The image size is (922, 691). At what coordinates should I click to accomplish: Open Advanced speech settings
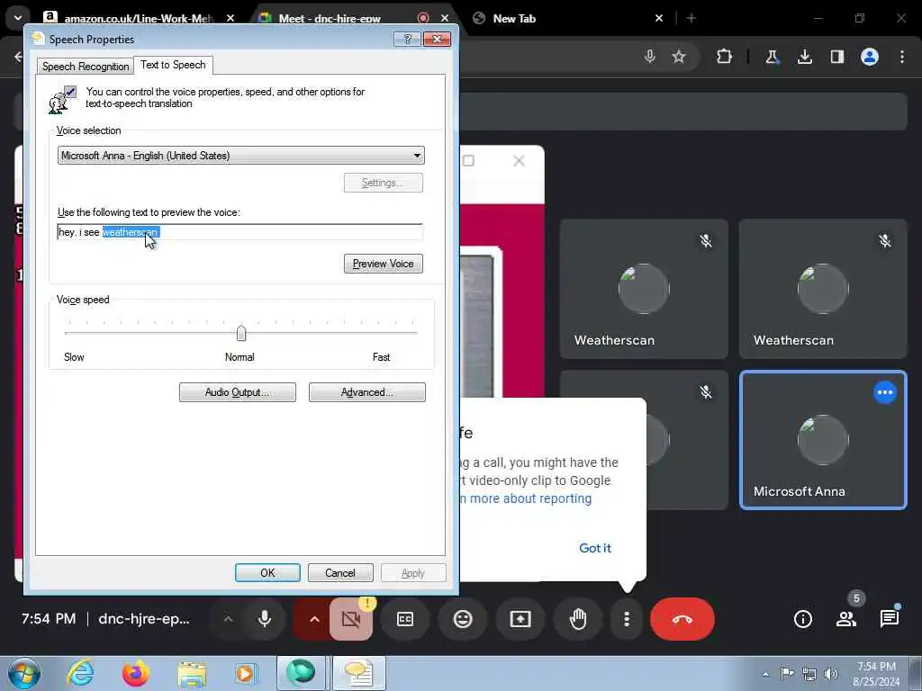[367, 392]
